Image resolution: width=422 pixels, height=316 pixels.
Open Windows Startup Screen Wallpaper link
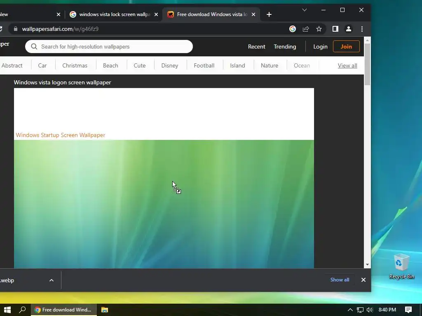[61, 135]
